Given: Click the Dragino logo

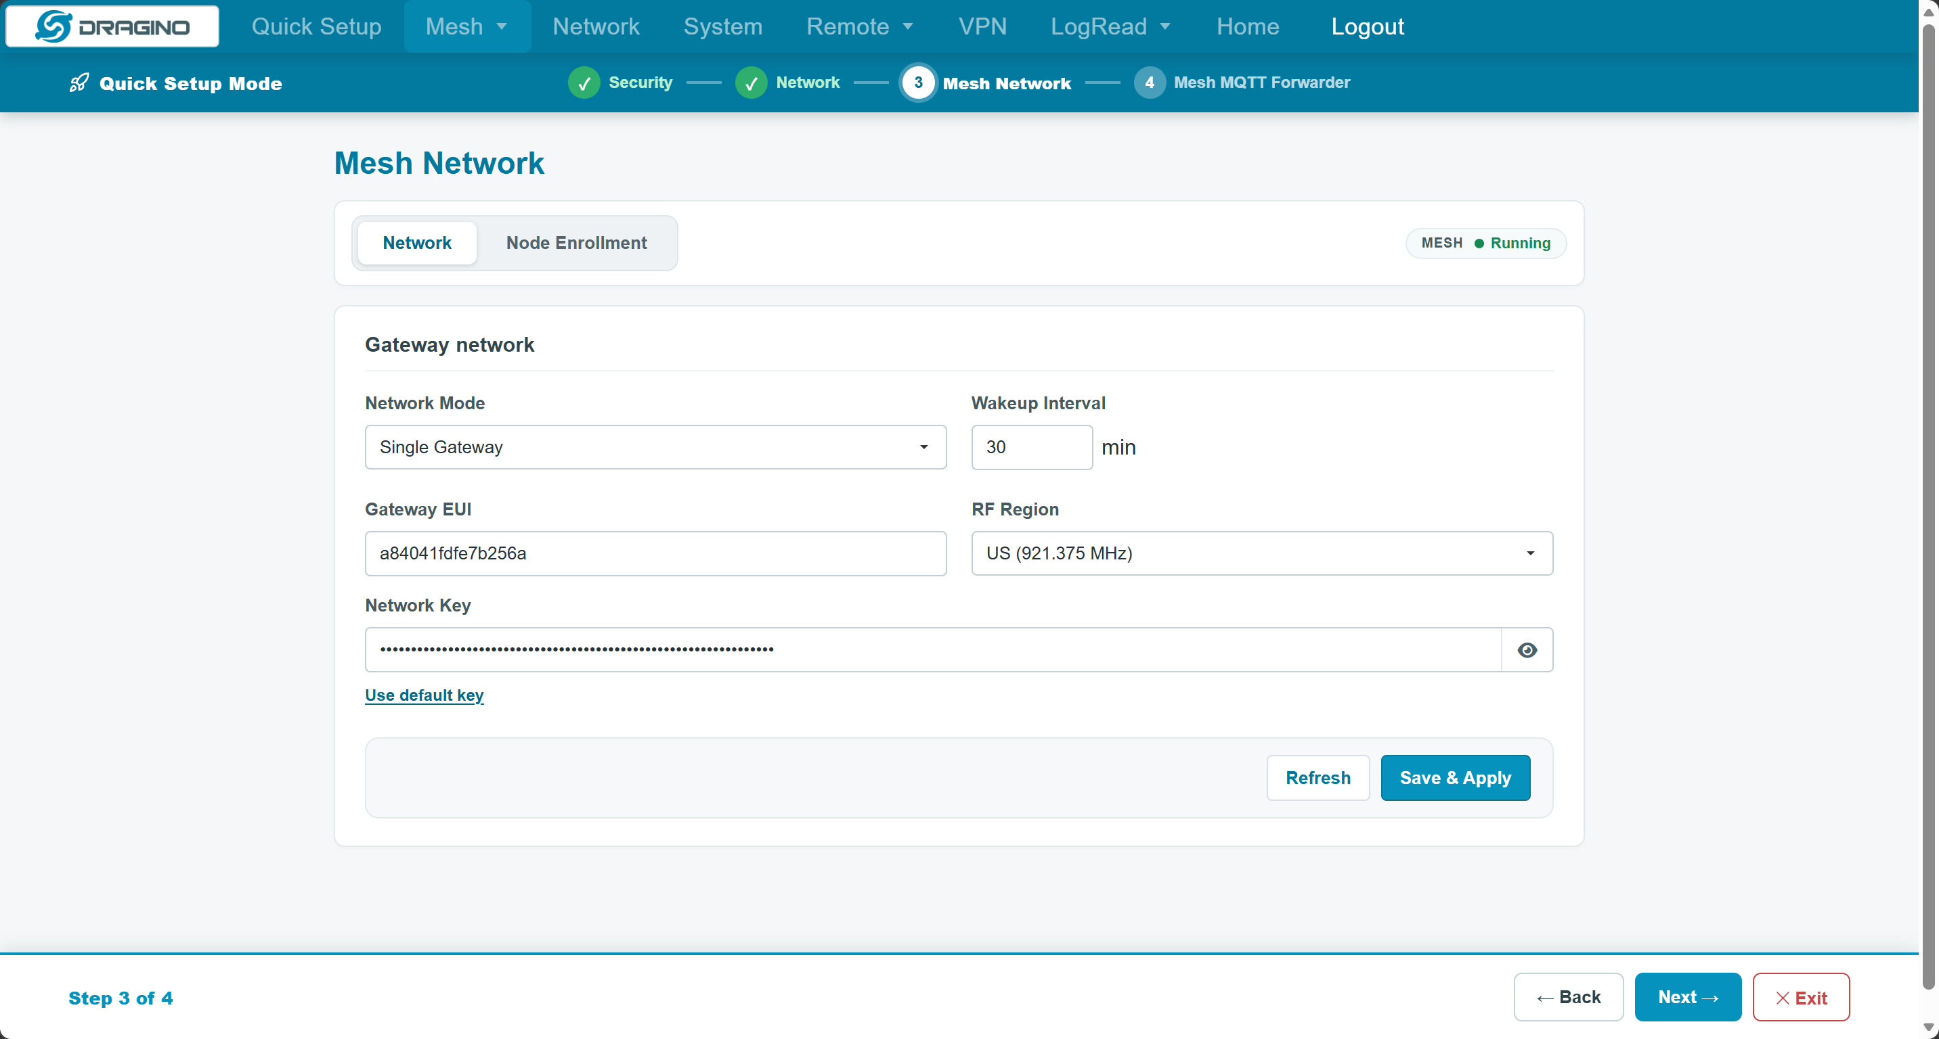Looking at the screenshot, I should [112, 26].
